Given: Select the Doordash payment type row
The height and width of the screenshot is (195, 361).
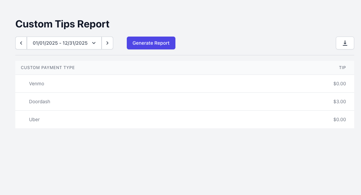Looking at the screenshot, I should coord(185,102).
